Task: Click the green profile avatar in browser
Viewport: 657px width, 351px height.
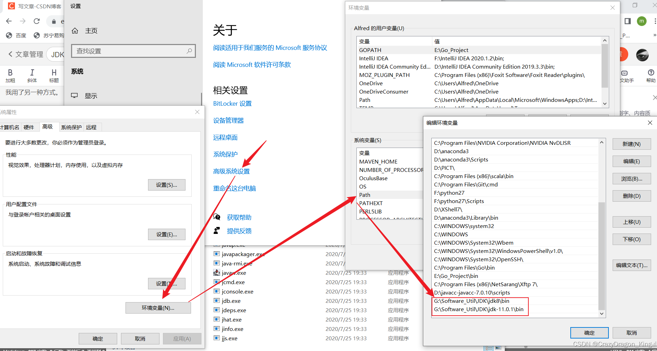Action: (x=642, y=21)
